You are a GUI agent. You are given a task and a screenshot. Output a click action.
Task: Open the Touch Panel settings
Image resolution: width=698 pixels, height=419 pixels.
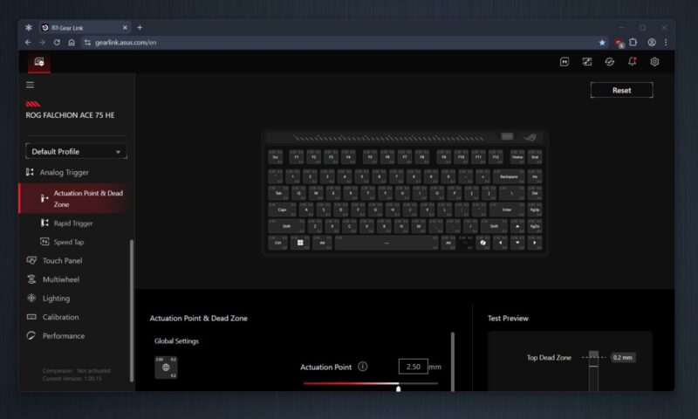point(62,260)
